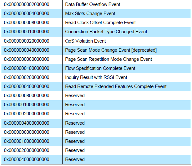
Task: Select Page Scan Mode Change Event [deprecated]
Action: pyautogui.click(x=111, y=50)
